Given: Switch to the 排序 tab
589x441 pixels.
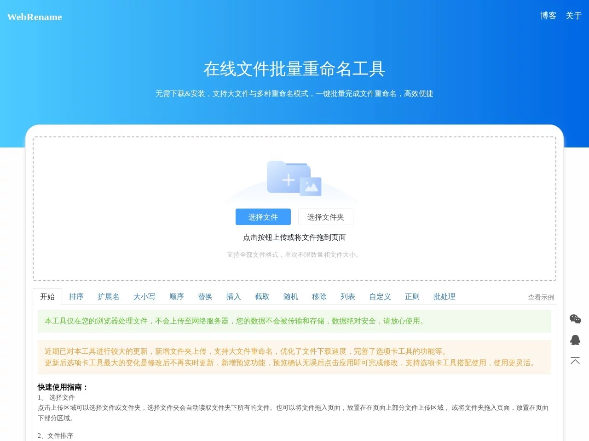Looking at the screenshot, I should tap(76, 297).
